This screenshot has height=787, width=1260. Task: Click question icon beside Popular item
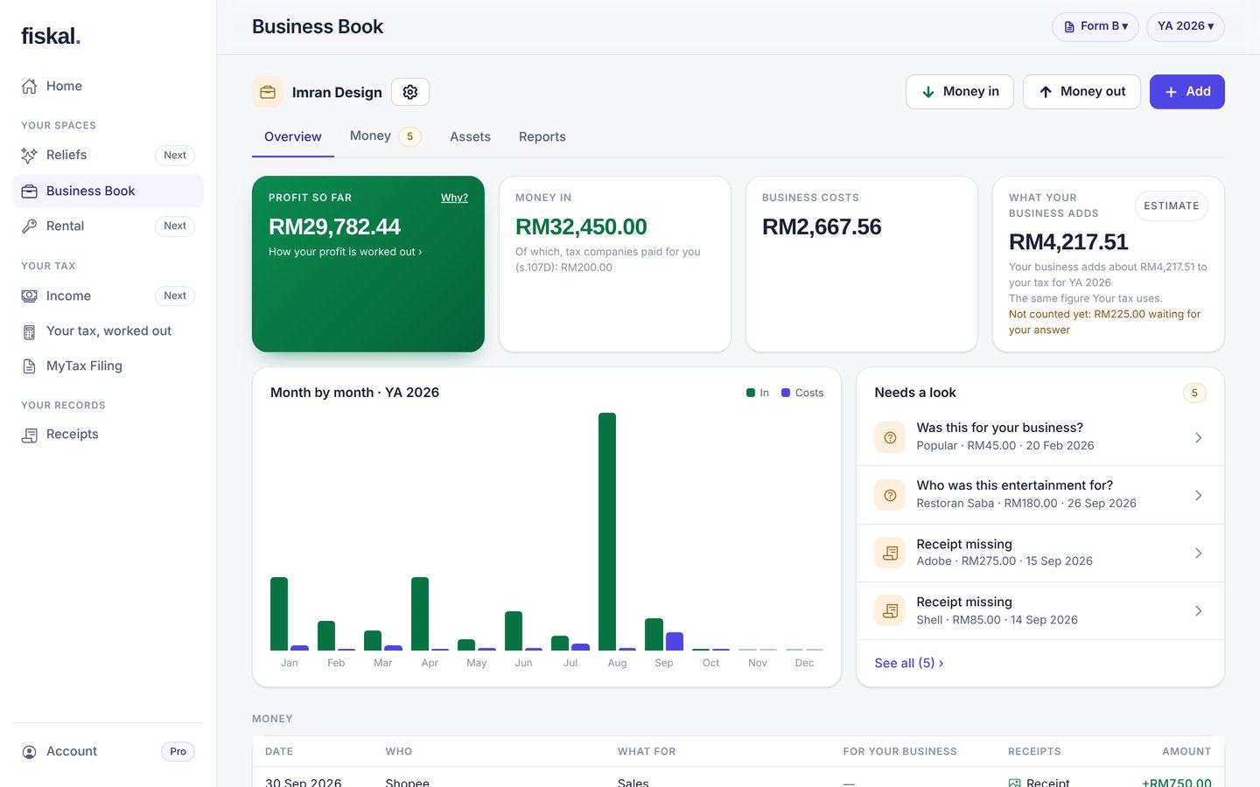click(890, 437)
